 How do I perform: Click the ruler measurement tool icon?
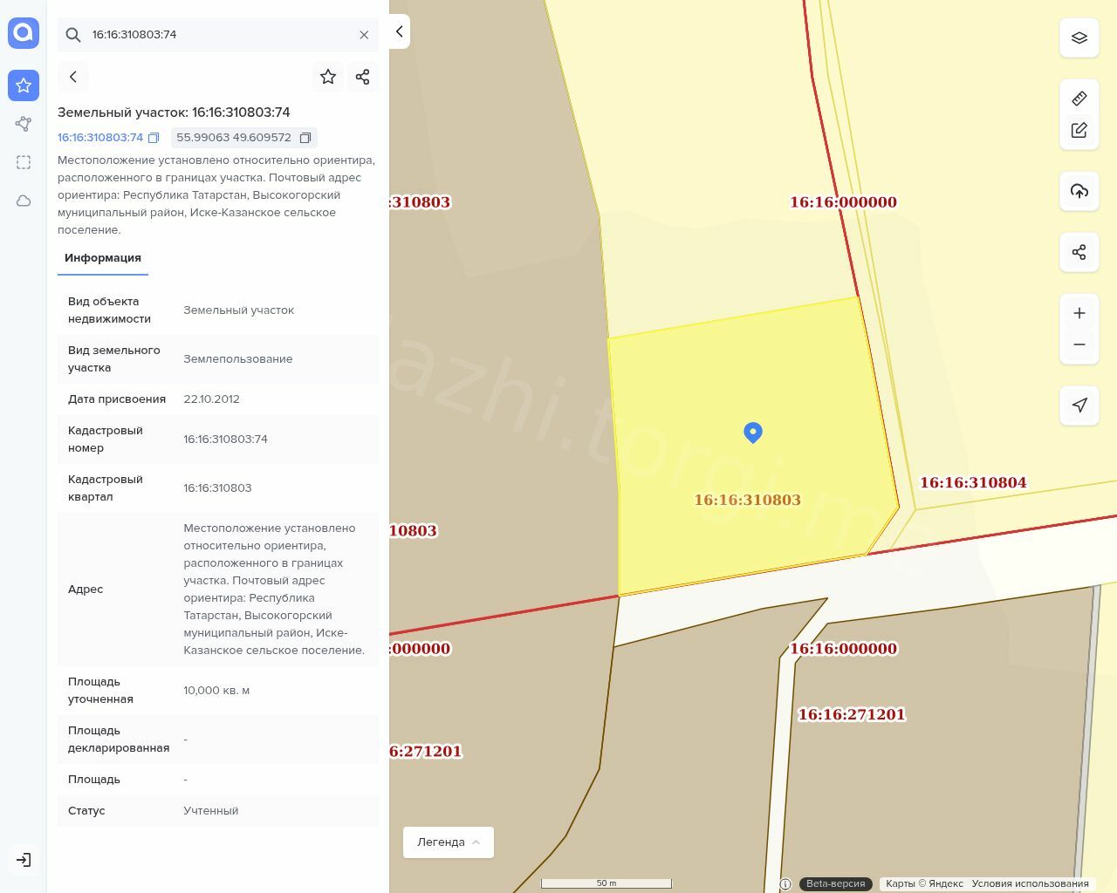point(1079,99)
